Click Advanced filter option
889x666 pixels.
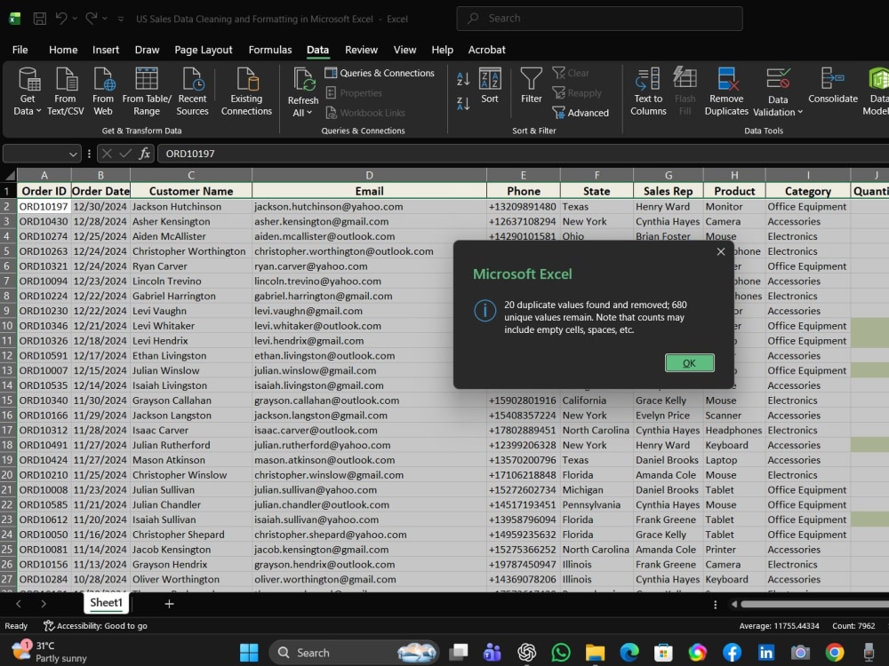[x=581, y=113]
